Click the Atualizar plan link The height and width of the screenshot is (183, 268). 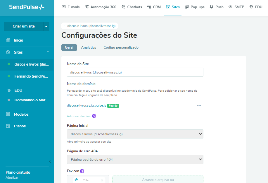(x=12, y=177)
